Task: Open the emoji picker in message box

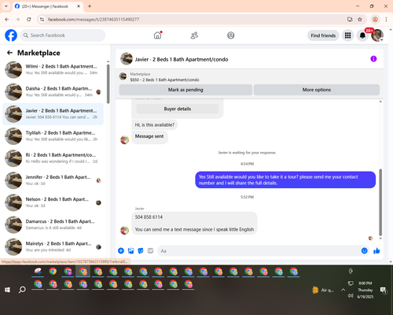Action: click(x=364, y=250)
